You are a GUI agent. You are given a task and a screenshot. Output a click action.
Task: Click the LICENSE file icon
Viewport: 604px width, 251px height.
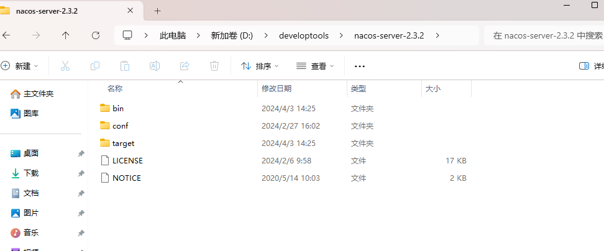pyautogui.click(x=105, y=160)
